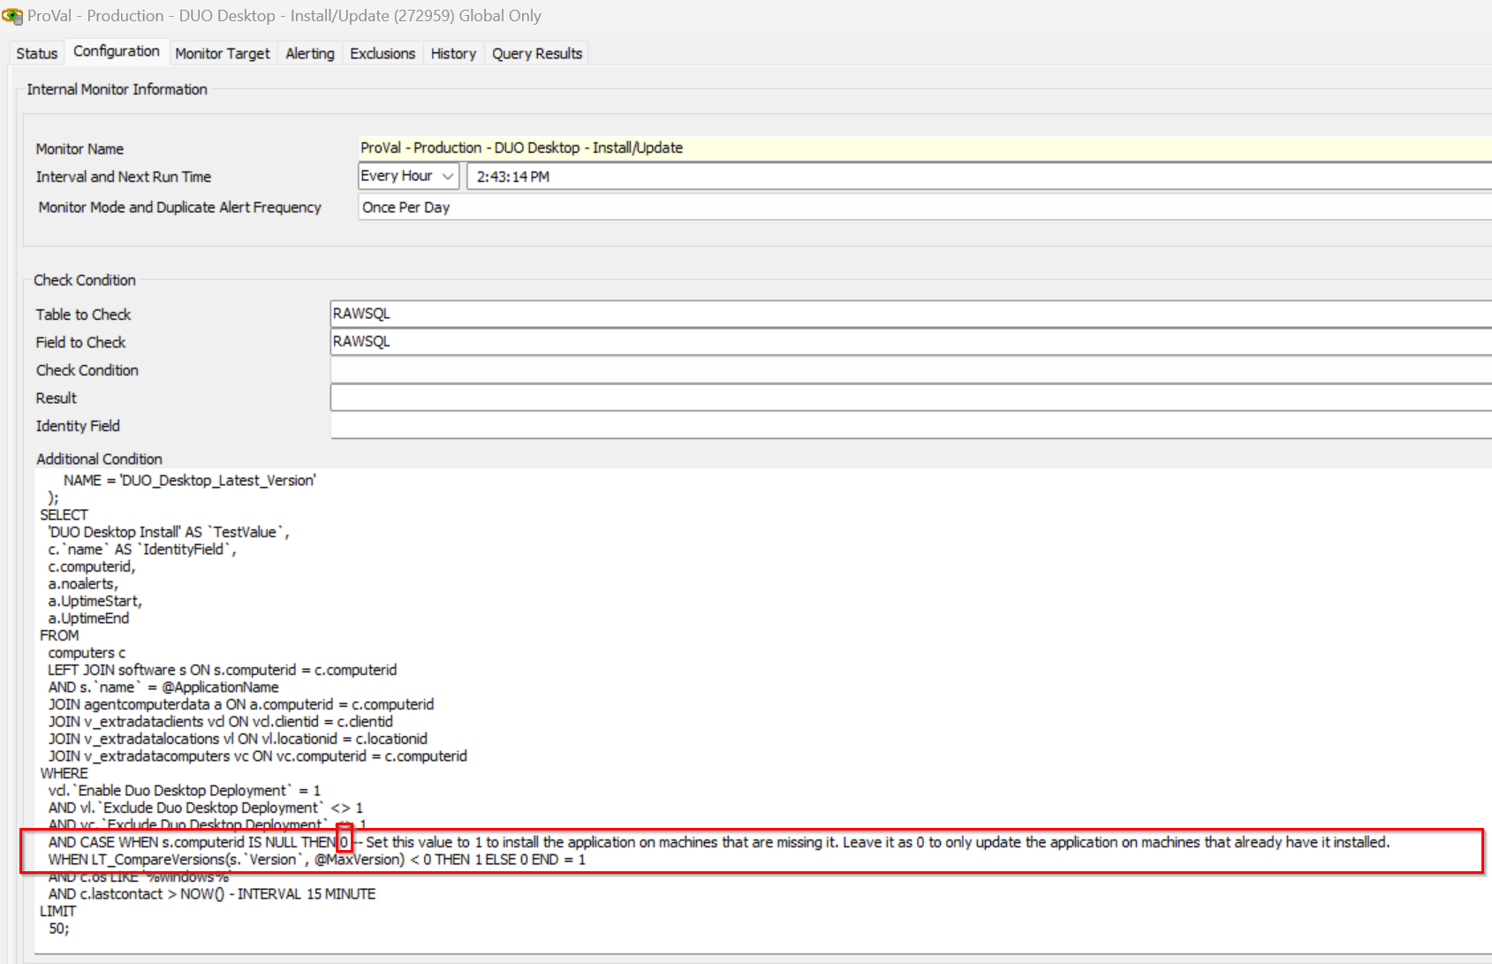Click the 'computers c' line

[x=87, y=652]
